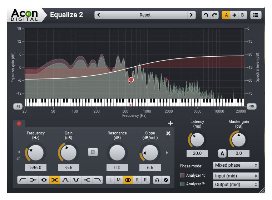
Task: Select comparison state B
Action: tap(242, 15)
